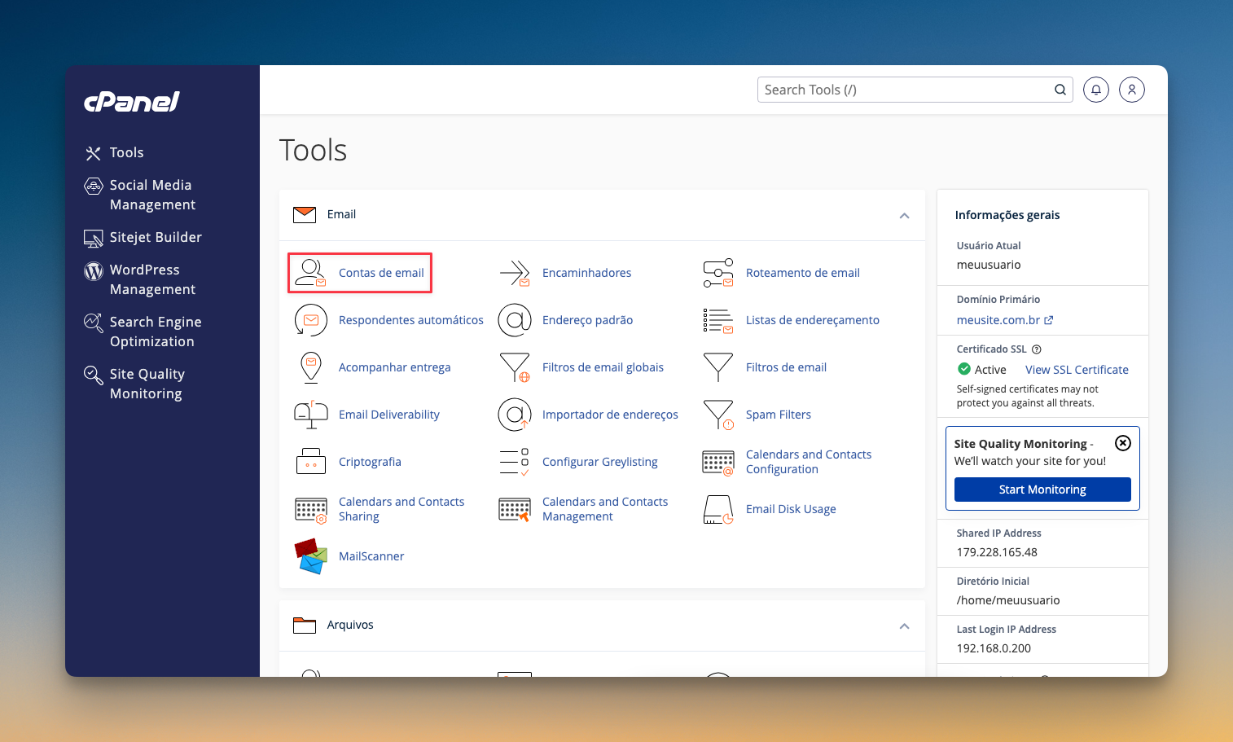1233x742 pixels.
Task: Click the MailScanner envelopes icon
Action: coord(310,556)
